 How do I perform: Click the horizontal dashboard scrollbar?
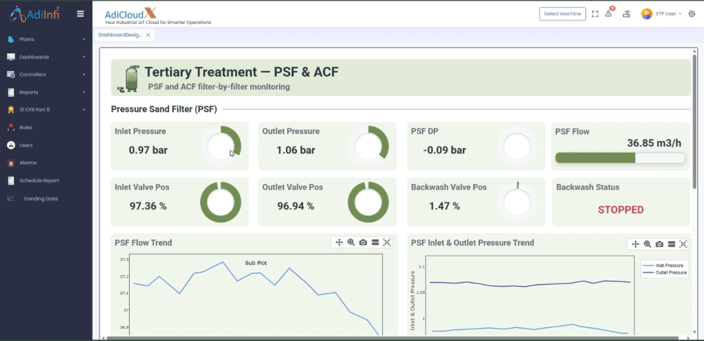[393, 338]
